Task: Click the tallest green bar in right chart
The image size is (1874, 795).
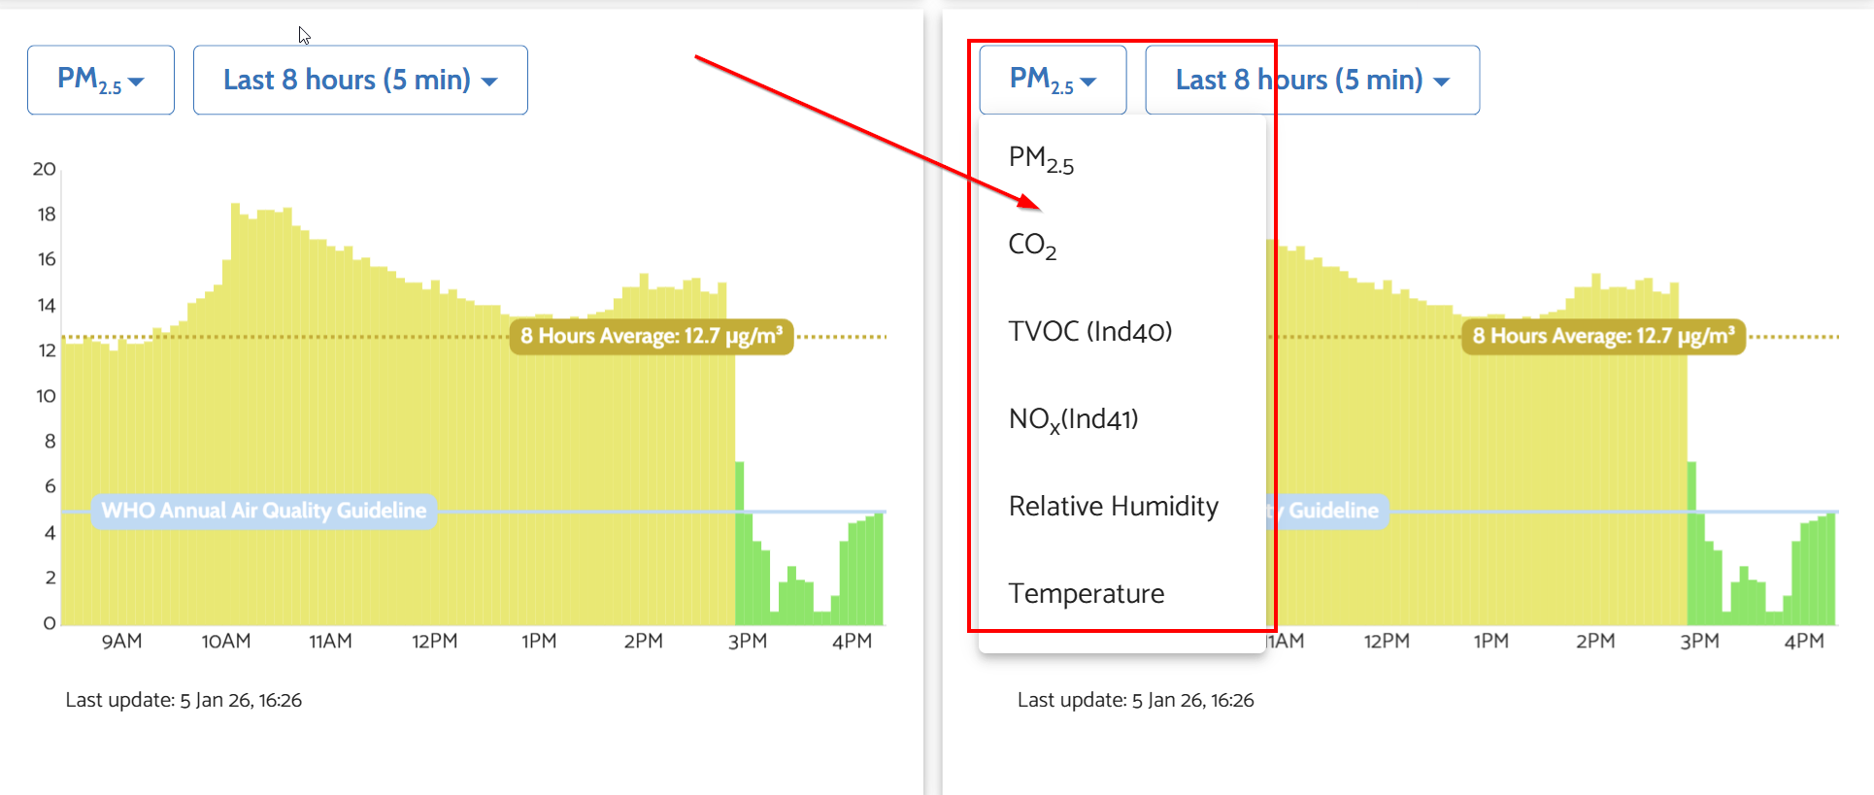Action: 1692,544
